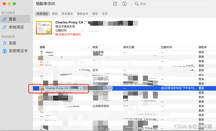Click the 证书 type cell in Authority row

click(95, 70)
